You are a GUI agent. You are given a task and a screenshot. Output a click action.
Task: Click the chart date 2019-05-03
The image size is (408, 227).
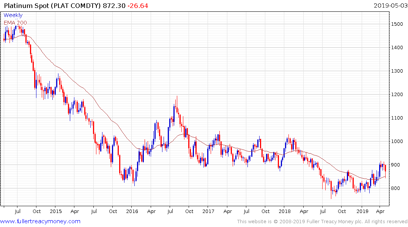391,5
